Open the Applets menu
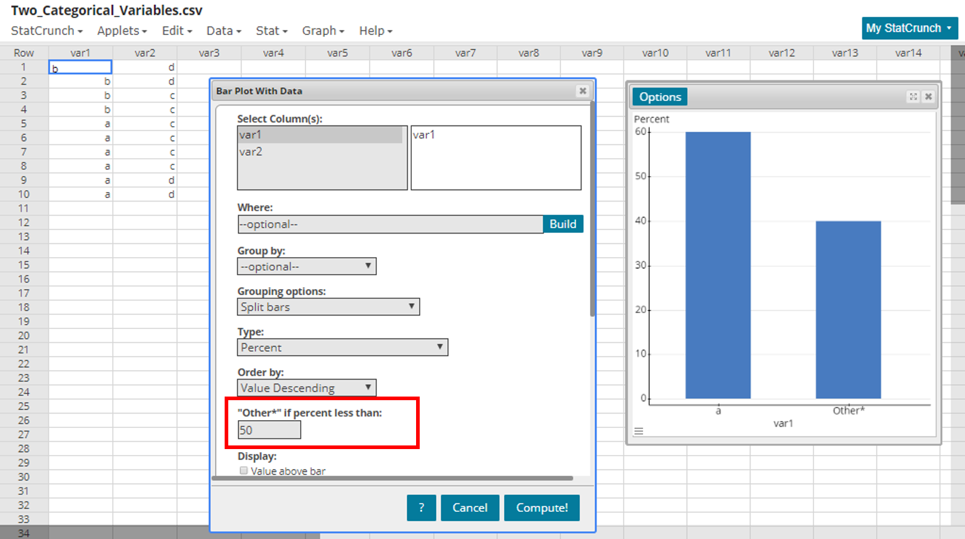Screen dimensions: 965x539 click(x=121, y=31)
